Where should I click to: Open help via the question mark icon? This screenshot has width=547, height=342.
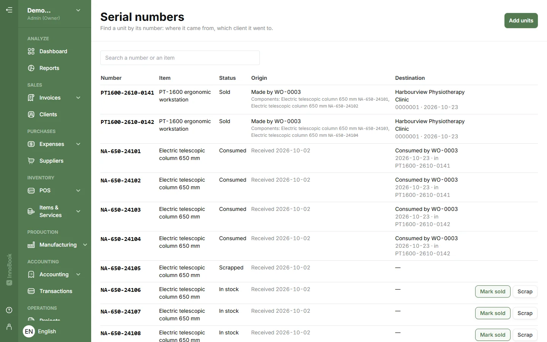[x=9, y=310]
